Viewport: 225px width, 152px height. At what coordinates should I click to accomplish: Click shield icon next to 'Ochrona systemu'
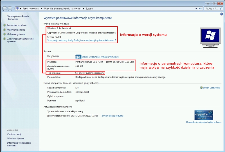[x=4, y=34]
